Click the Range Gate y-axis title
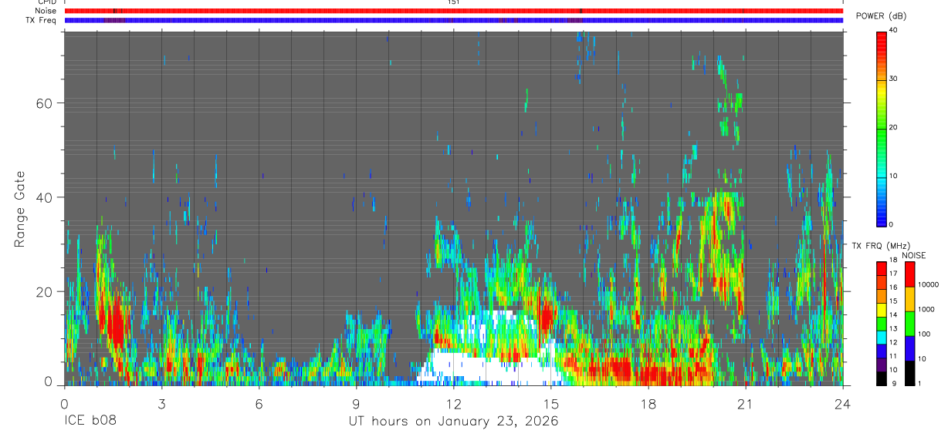948x437 pixels. click(20, 209)
